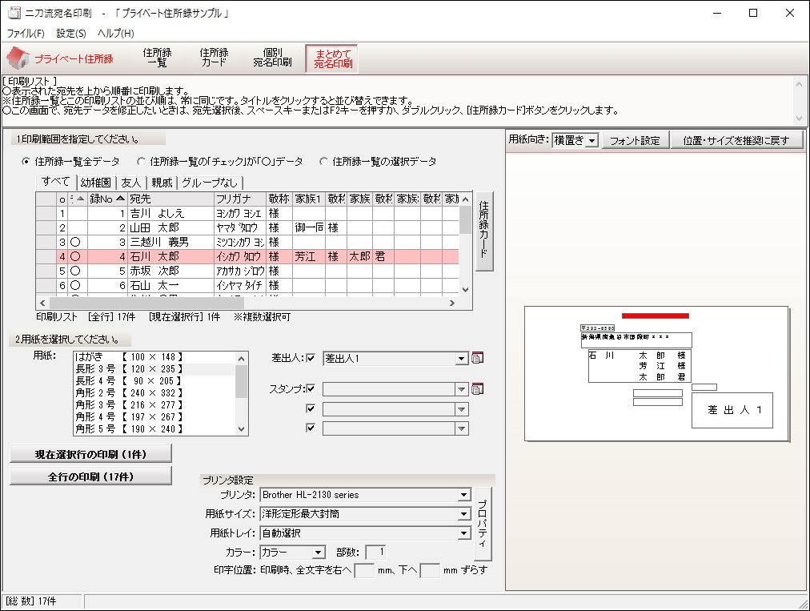Switch to 住所録カード view in toolbar
The height and width of the screenshot is (611, 810).
pyautogui.click(x=214, y=58)
